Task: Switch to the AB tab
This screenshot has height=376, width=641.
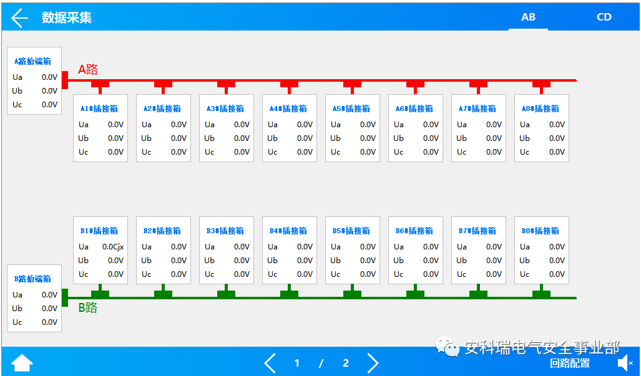Action: click(x=528, y=17)
